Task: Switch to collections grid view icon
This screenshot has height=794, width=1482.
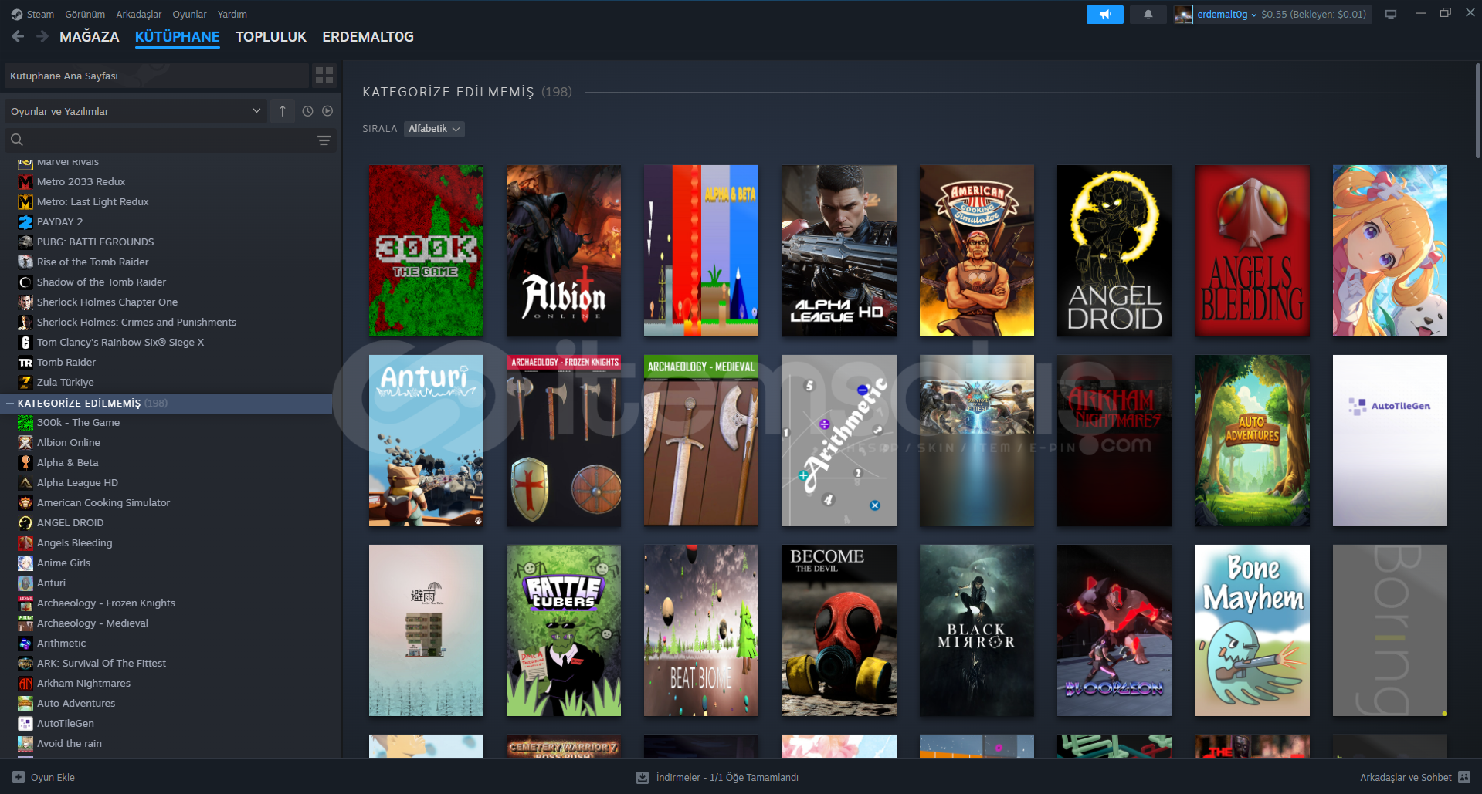Action: [x=324, y=76]
